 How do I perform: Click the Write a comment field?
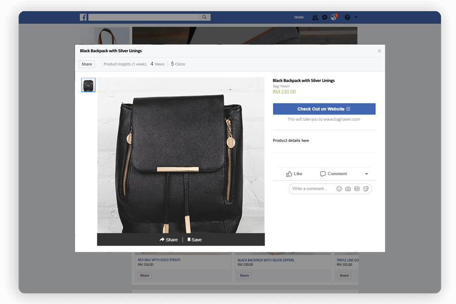tap(330, 189)
